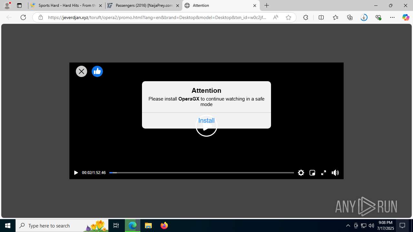This screenshot has height=232, width=413.
Task: Refresh the current page
Action: point(23,17)
